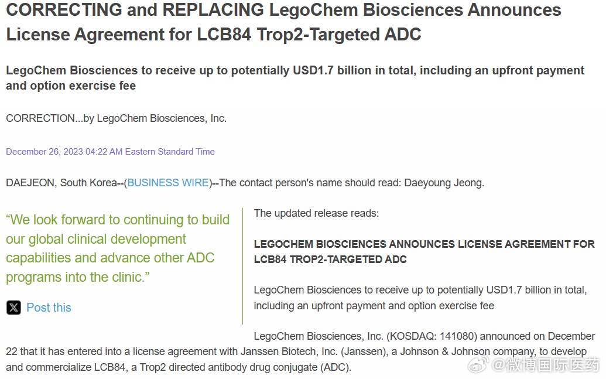Click the December 26, 2023 timestamp

pyautogui.click(x=110, y=152)
